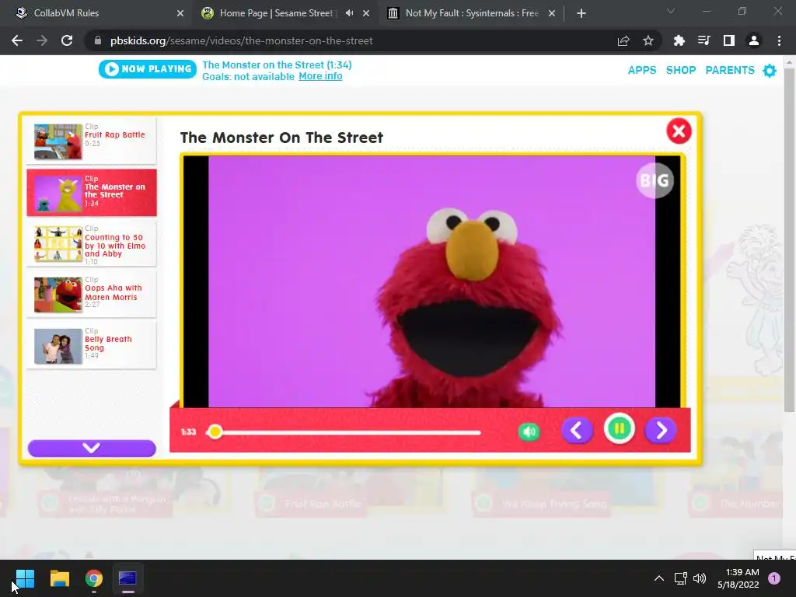
Task: Mute the video using green speaker icon
Action: click(529, 431)
